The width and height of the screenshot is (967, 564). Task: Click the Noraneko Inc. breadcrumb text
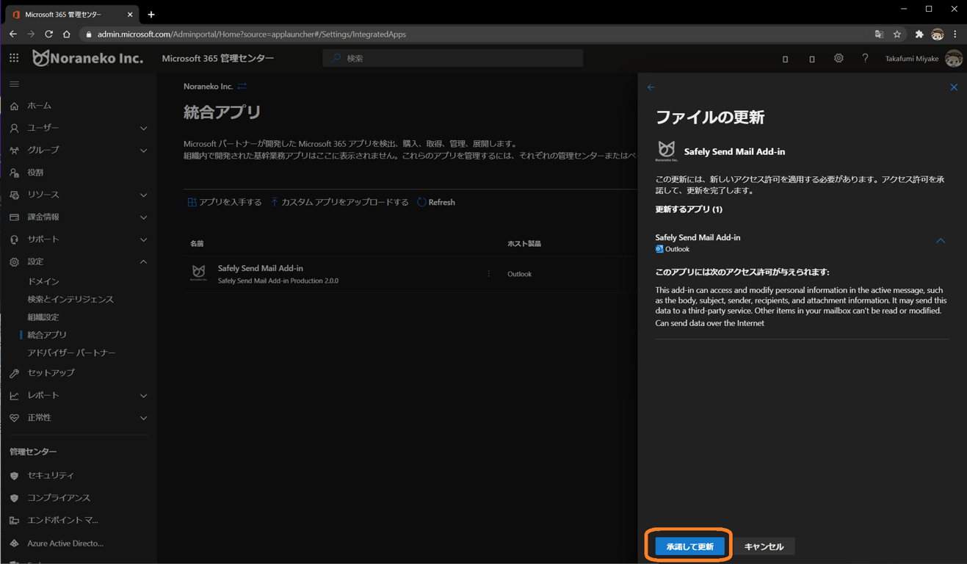(208, 87)
